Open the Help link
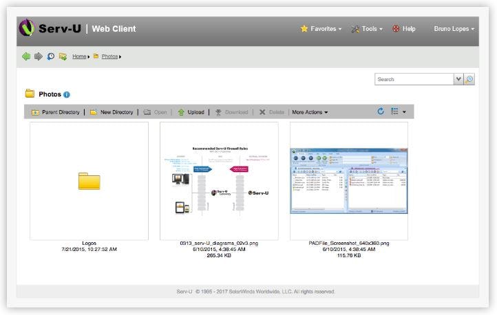Viewport: 497px width, 315px height. pyautogui.click(x=404, y=29)
